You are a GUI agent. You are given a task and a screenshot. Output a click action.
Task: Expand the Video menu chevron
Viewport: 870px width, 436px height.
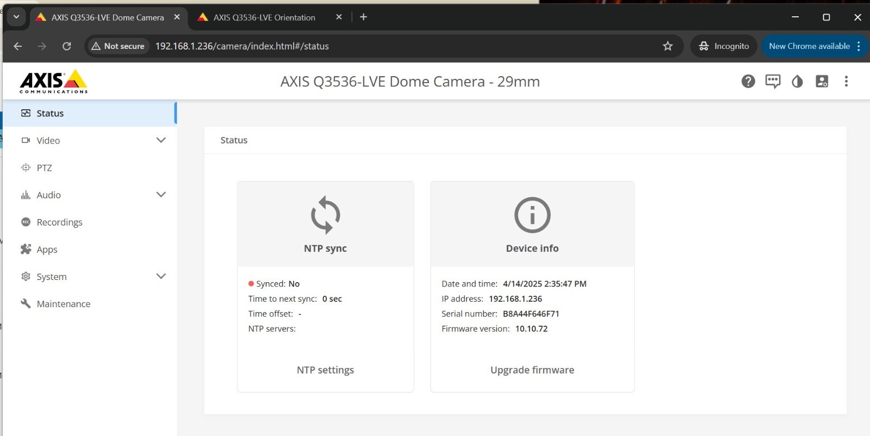coord(161,140)
